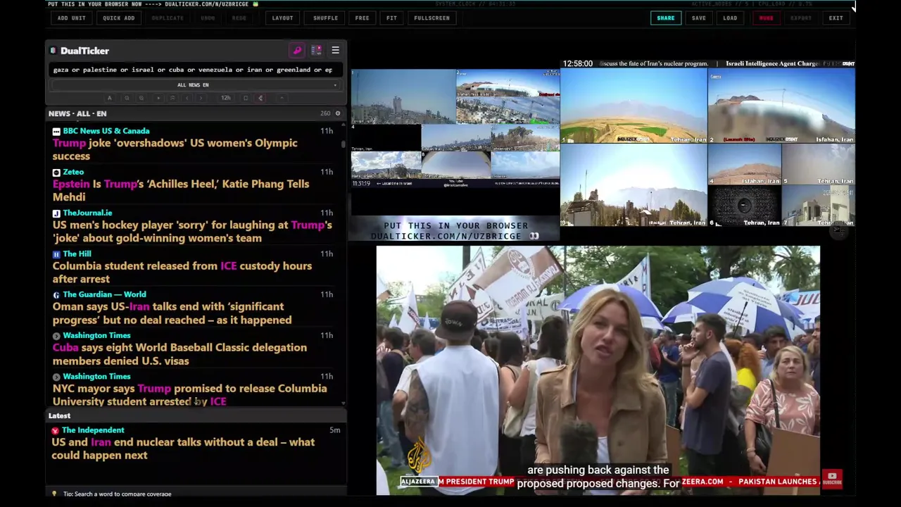Expand the ALL NEWS EN dropdown
This screenshot has width=901, height=507.
(x=194, y=85)
